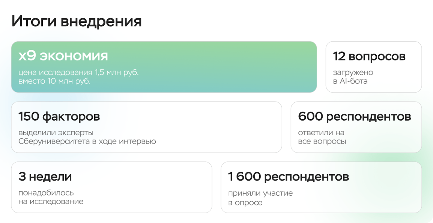Click the "понадобилось на исследование" caption
433x223 pixels.
51,198
